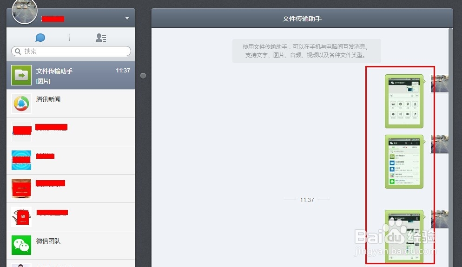Open the conversation with the bag avatar
The height and width of the screenshot is (267, 462).
(x=71, y=217)
